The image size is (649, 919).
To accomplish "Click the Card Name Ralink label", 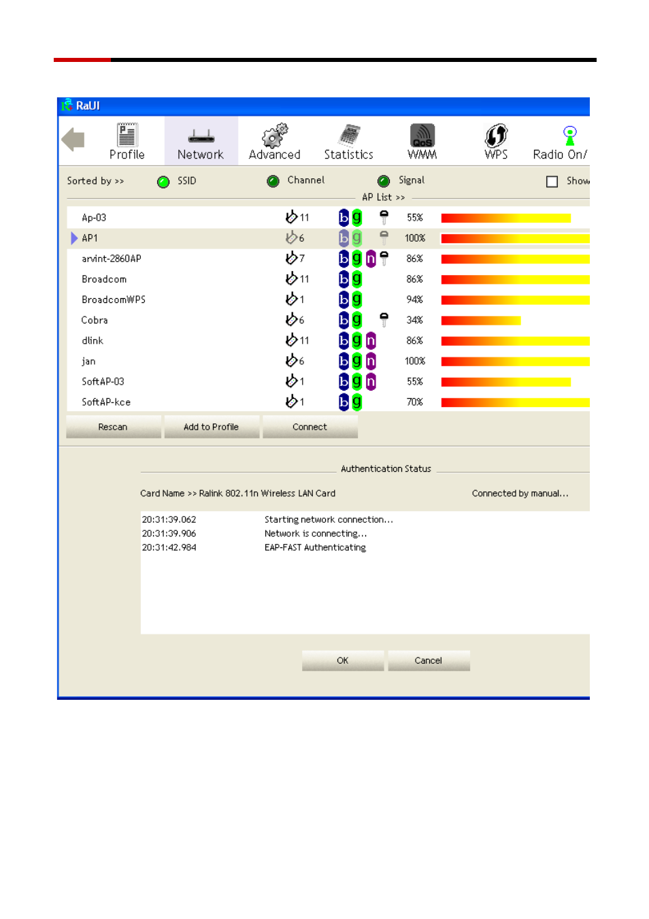I will click(x=238, y=494).
